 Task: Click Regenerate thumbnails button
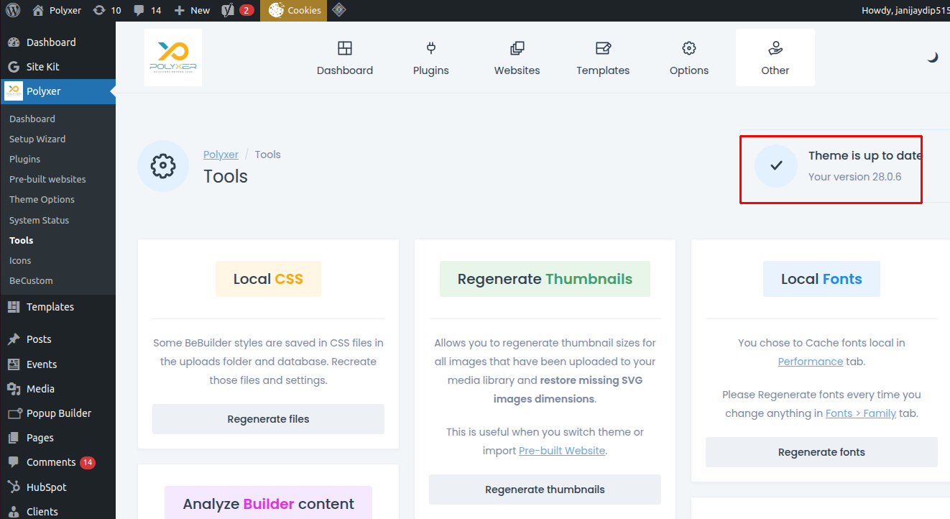545,490
